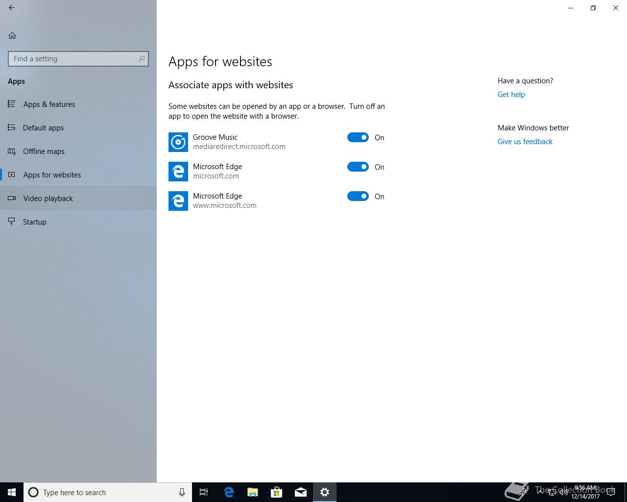Show hidden tray icons chevron
The image size is (627, 502).
pyautogui.click(x=540, y=492)
